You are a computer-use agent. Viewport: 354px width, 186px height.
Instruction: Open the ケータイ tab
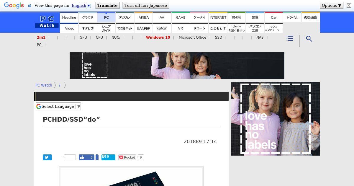(199, 17)
